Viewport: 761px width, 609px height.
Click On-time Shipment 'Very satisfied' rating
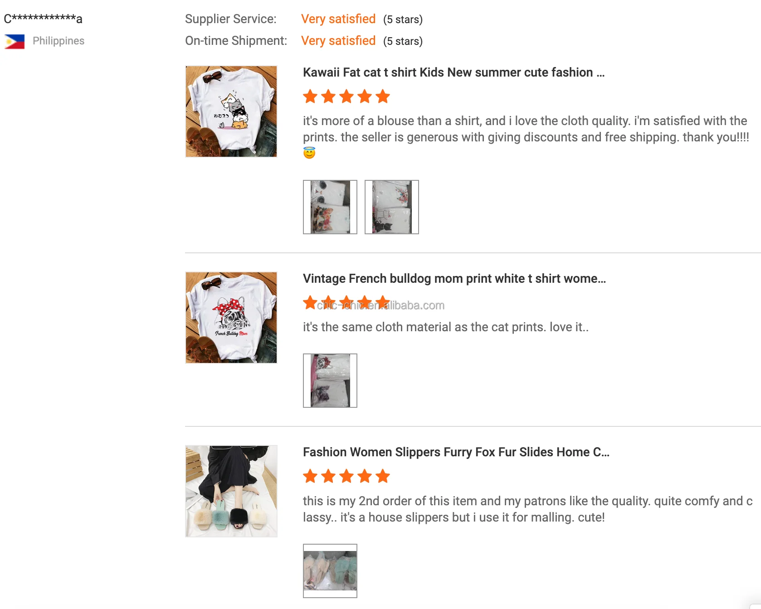coord(338,41)
